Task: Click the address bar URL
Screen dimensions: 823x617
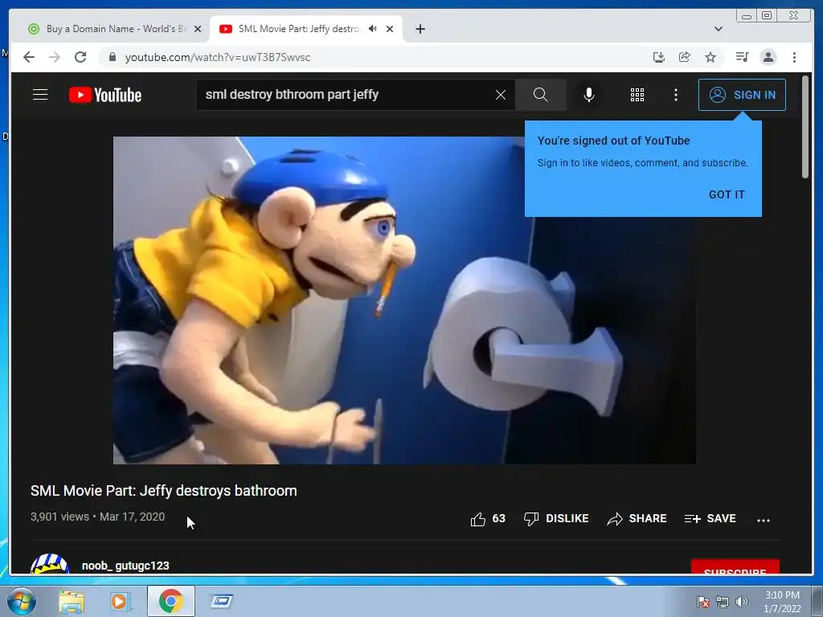Action: click(217, 57)
